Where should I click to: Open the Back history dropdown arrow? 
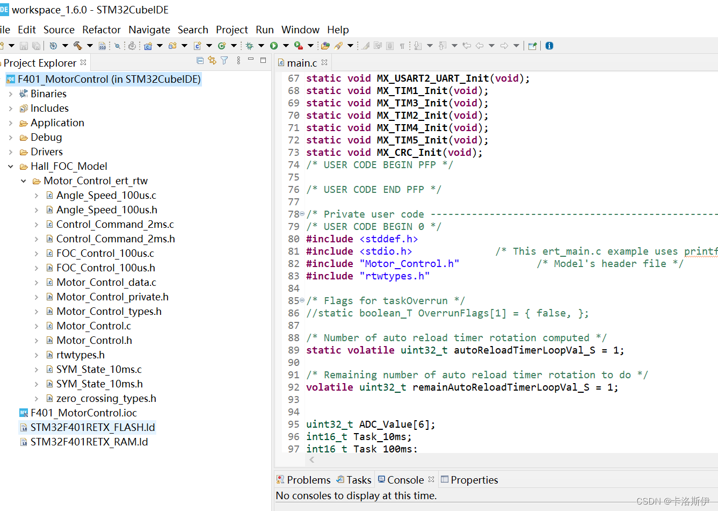coord(491,46)
